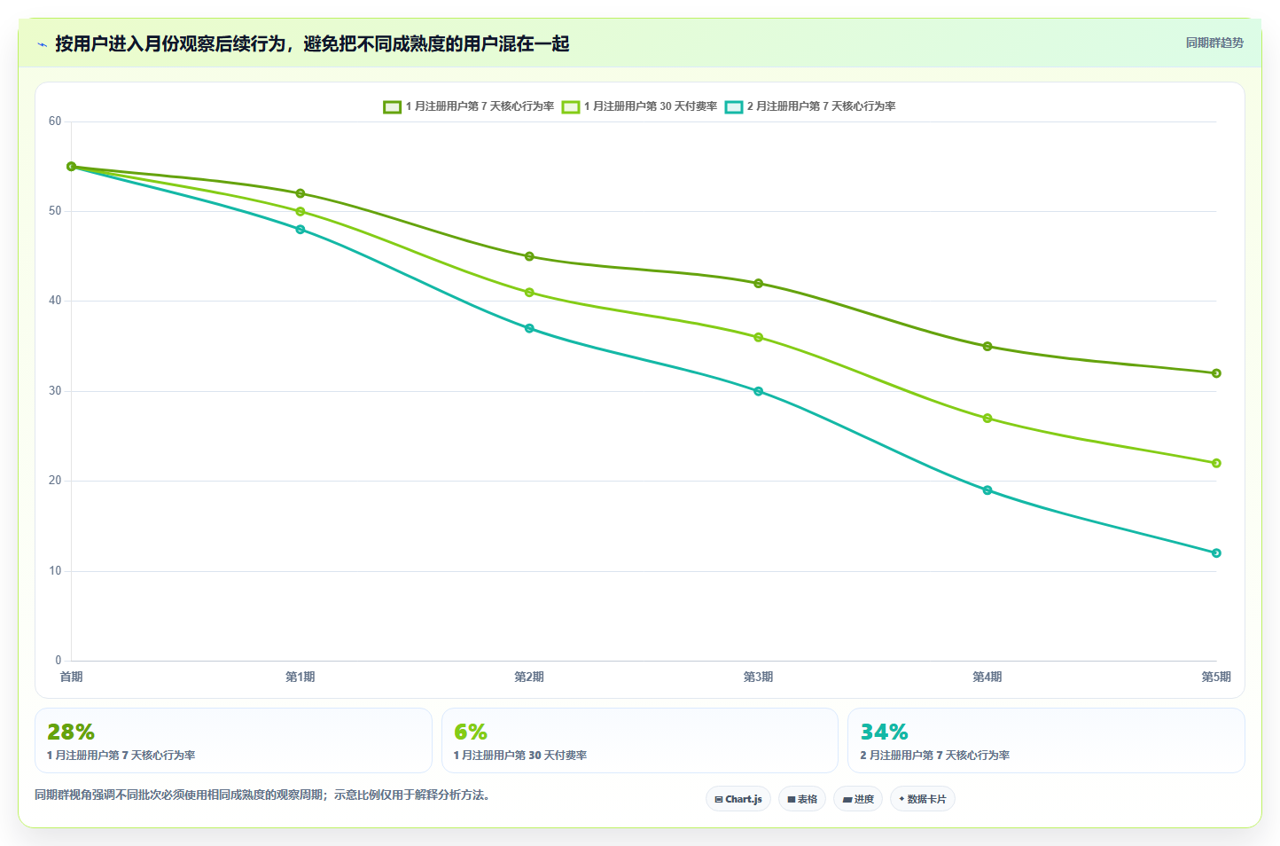Click the footer note starting 同期群视角强调
The width and height of the screenshot is (1280, 846).
(262, 795)
